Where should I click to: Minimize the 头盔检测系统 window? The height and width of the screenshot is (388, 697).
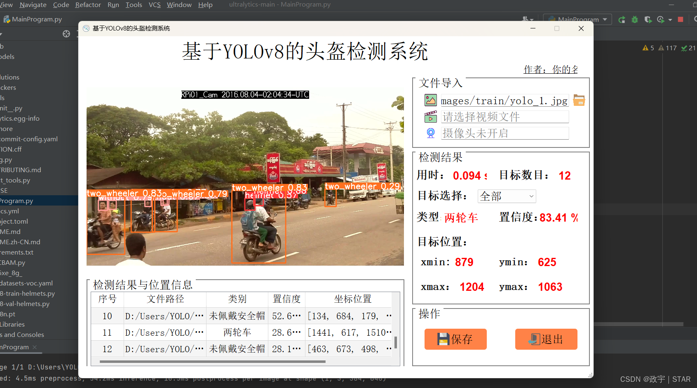[x=533, y=28]
